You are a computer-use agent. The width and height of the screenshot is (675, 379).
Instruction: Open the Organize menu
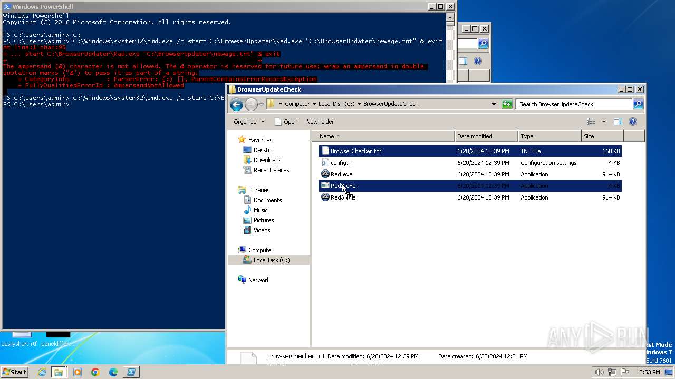[x=249, y=122]
